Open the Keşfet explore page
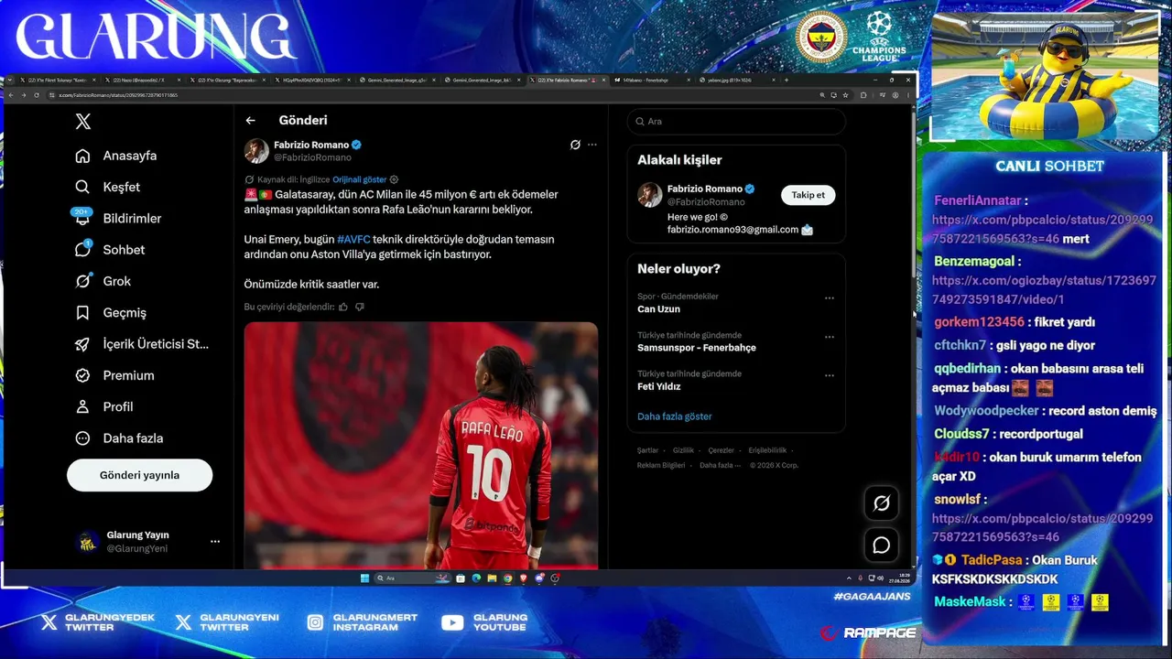This screenshot has height=659, width=1172. (108, 187)
